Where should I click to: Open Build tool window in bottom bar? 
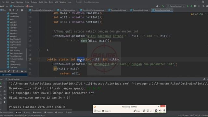point(69,112)
